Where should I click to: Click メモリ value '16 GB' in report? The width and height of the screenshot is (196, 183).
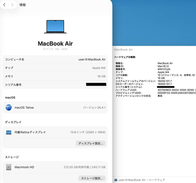161,78
